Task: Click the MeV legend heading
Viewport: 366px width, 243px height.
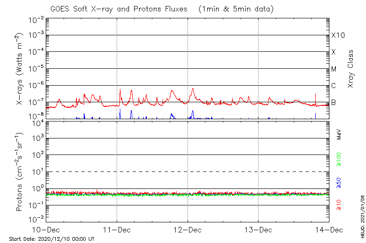Action: click(x=339, y=133)
